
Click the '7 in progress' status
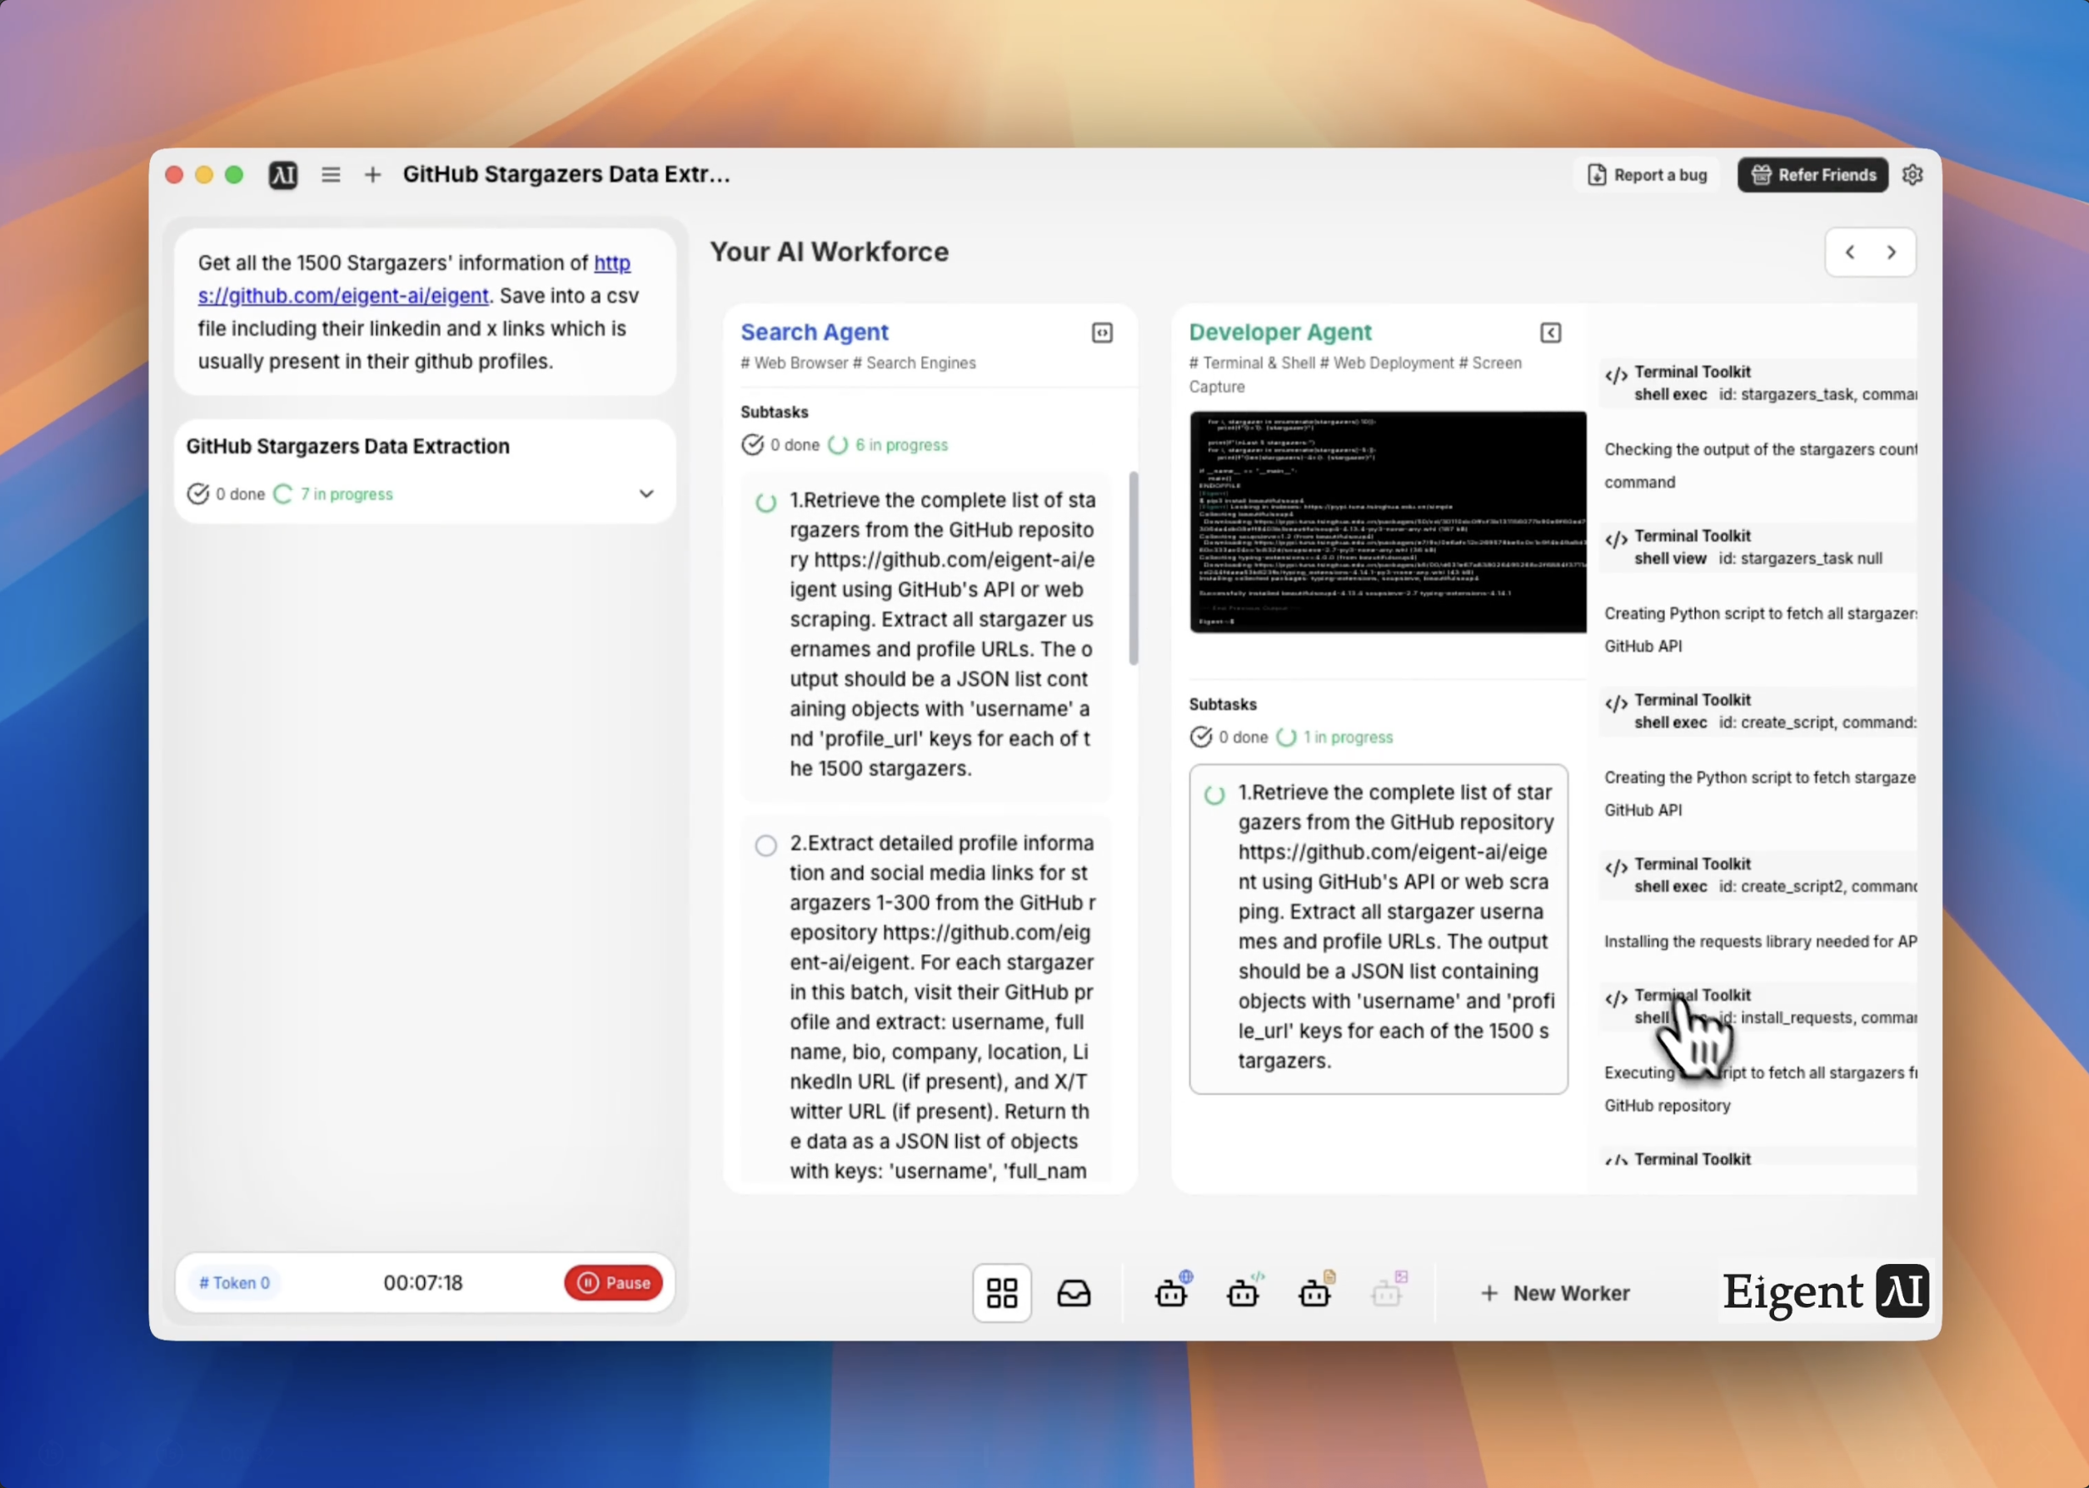point(334,494)
